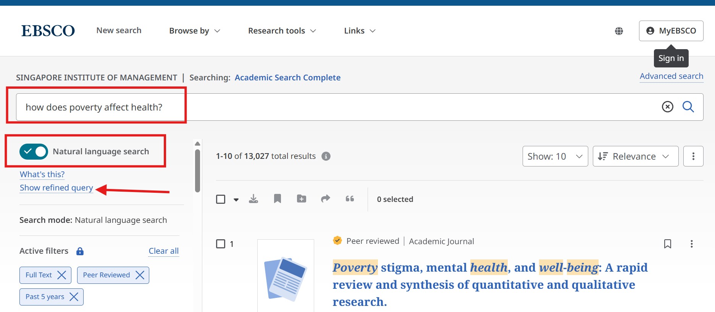Click the EBSCO logo
Image resolution: width=715 pixels, height=312 pixels.
pyautogui.click(x=48, y=30)
